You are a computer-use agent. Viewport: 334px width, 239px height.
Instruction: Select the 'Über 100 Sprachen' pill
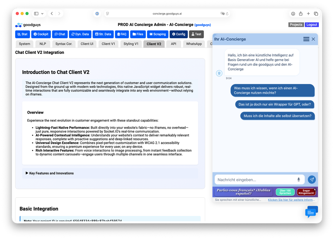pos(285,192)
